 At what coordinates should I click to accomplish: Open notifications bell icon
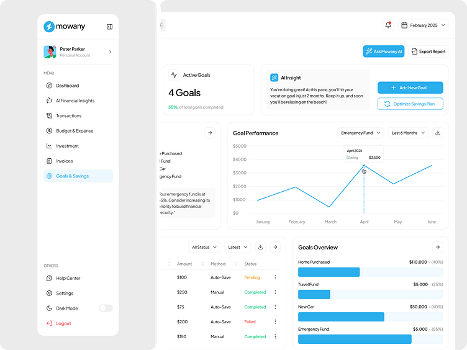388,25
